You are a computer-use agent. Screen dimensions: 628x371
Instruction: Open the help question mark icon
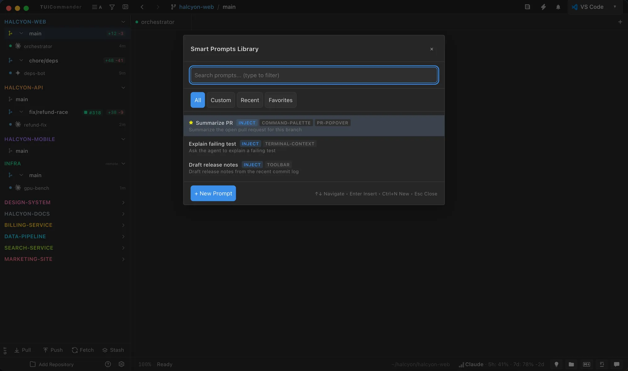[108, 364]
